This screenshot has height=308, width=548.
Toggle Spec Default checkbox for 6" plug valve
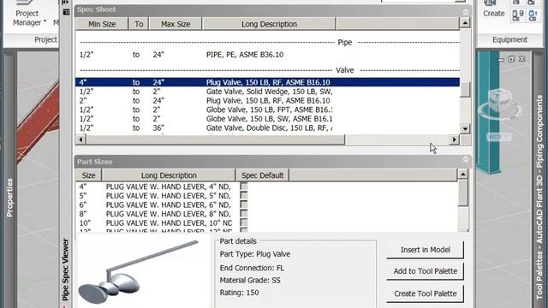[243, 204]
